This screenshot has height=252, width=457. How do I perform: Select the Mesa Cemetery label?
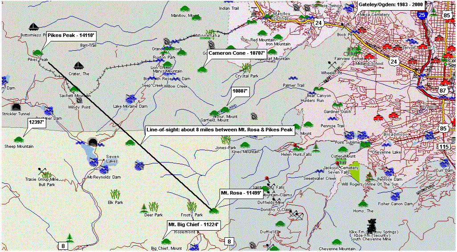point(375,14)
